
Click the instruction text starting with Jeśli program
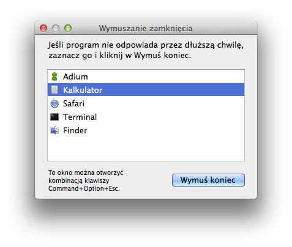(146, 50)
